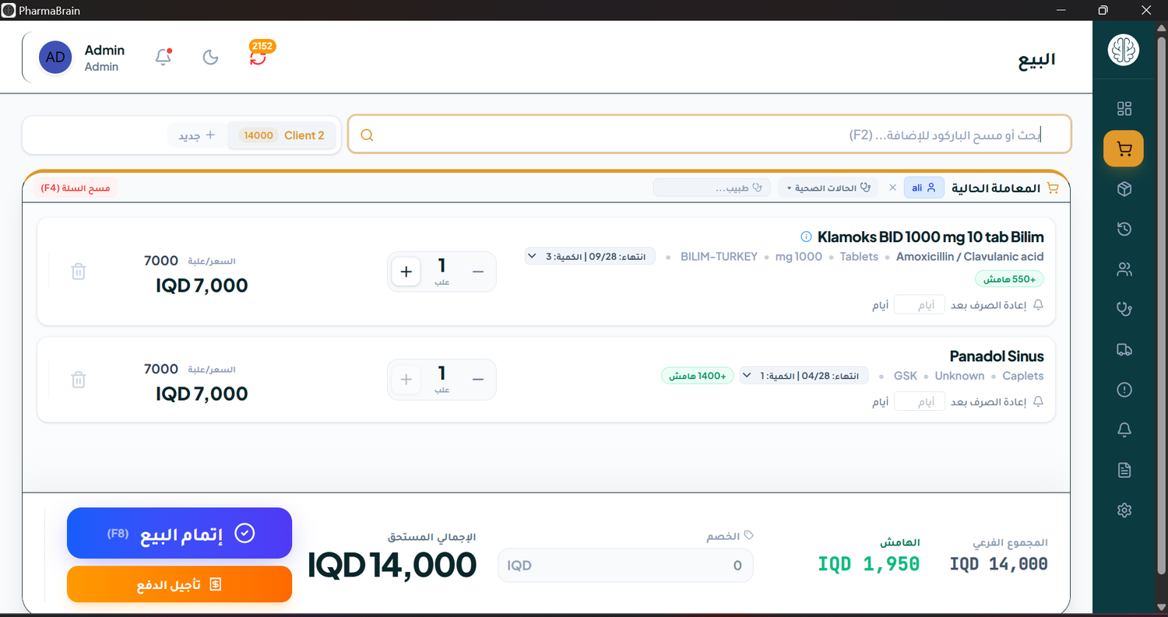Click the المعاملة الحالية cart icon

1053,188
